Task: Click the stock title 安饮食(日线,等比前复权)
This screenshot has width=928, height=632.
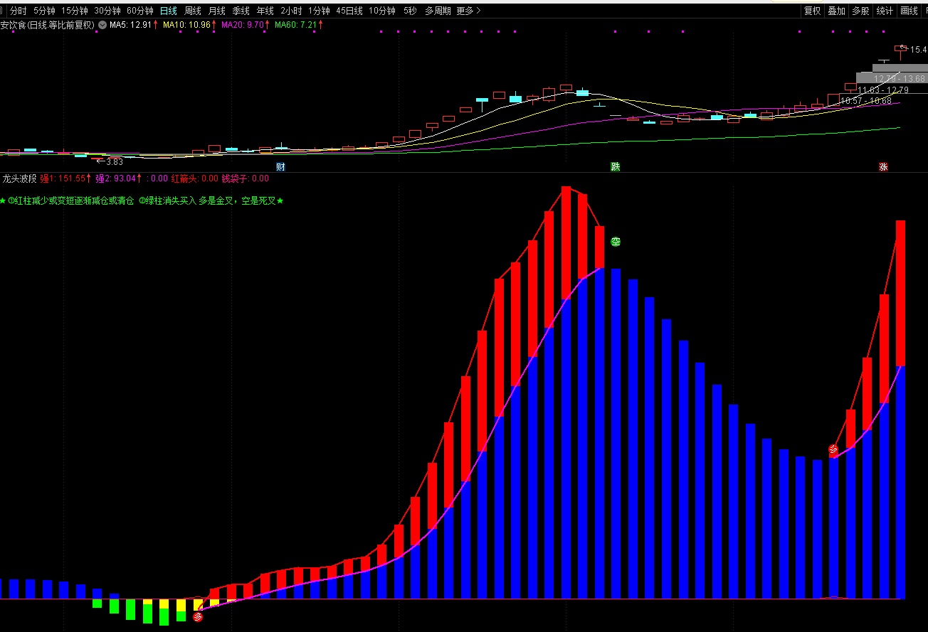Action: click(x=48, y=25)
